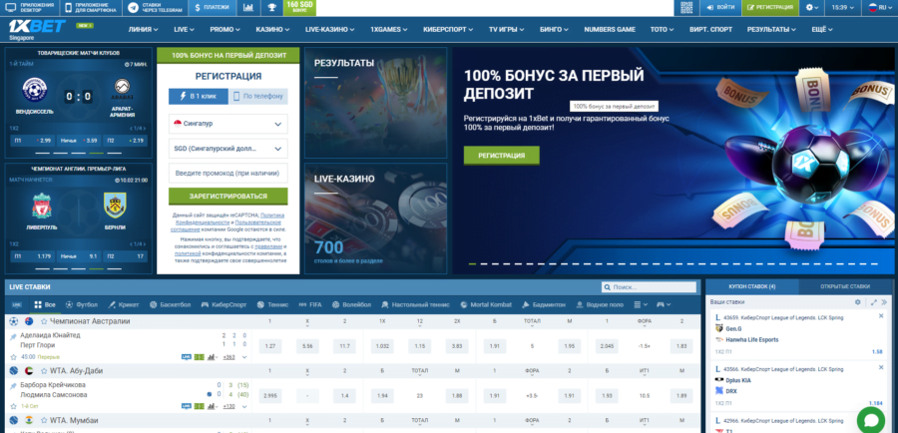Select 'В 1 клик' registration method
The height and width of the screenshot is (433, 898).
[x=199, y=96]
